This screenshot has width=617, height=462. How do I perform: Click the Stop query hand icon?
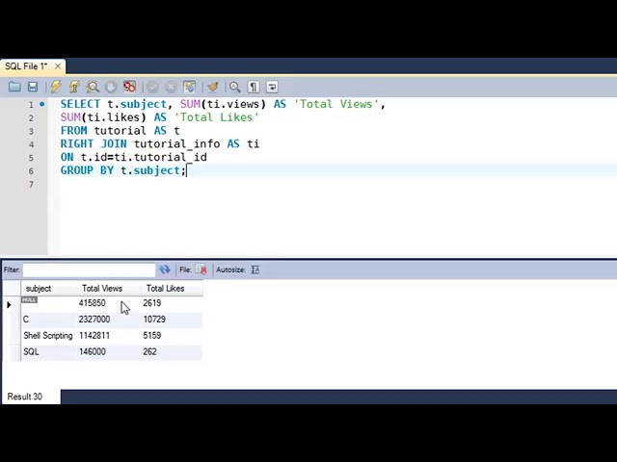(111, 87)
